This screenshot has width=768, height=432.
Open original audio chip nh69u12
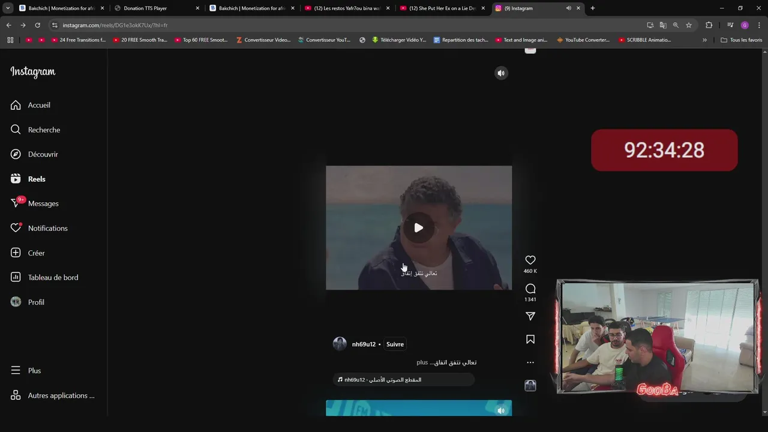403,380
